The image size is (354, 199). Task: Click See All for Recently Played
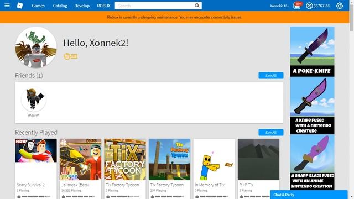pos(271,133)
